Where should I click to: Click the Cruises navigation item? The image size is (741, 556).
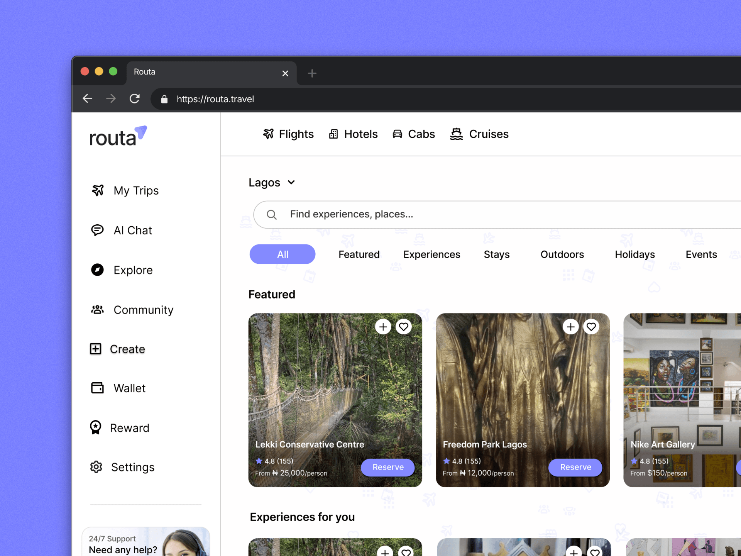pyautogui.click(x=479, y=134)
